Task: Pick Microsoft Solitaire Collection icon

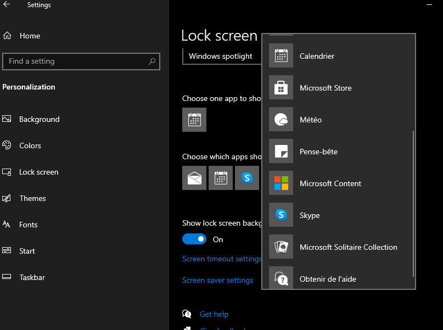Action: pyautogui.click(x=281, y=247)
